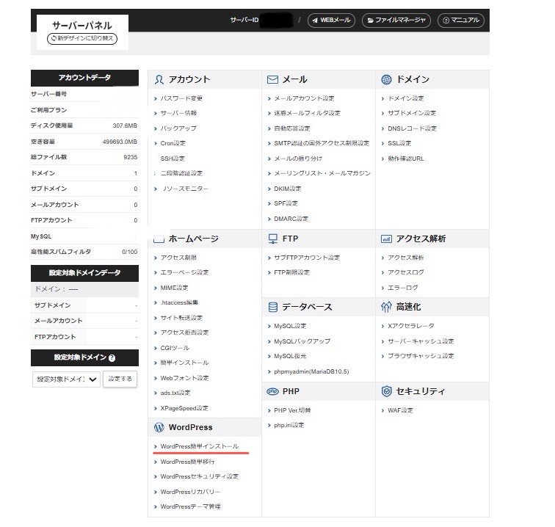Go to SSL設定 under domain

pyautogui.click(x=399, y=143)
